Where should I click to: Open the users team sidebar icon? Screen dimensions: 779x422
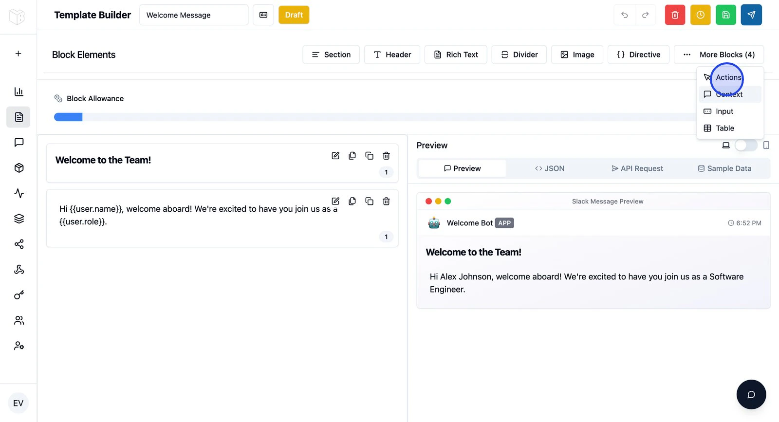19,320
